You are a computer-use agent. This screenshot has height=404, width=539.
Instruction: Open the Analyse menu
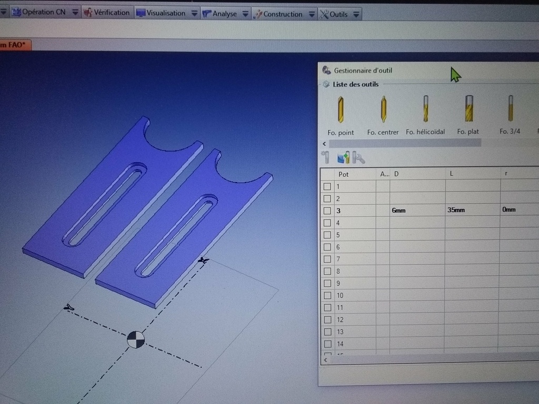point(225,14)
